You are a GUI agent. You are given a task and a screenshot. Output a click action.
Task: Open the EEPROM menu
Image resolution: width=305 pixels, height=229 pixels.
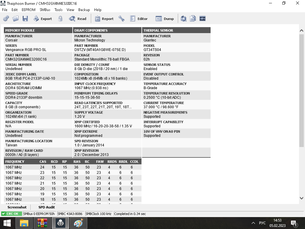29,10
